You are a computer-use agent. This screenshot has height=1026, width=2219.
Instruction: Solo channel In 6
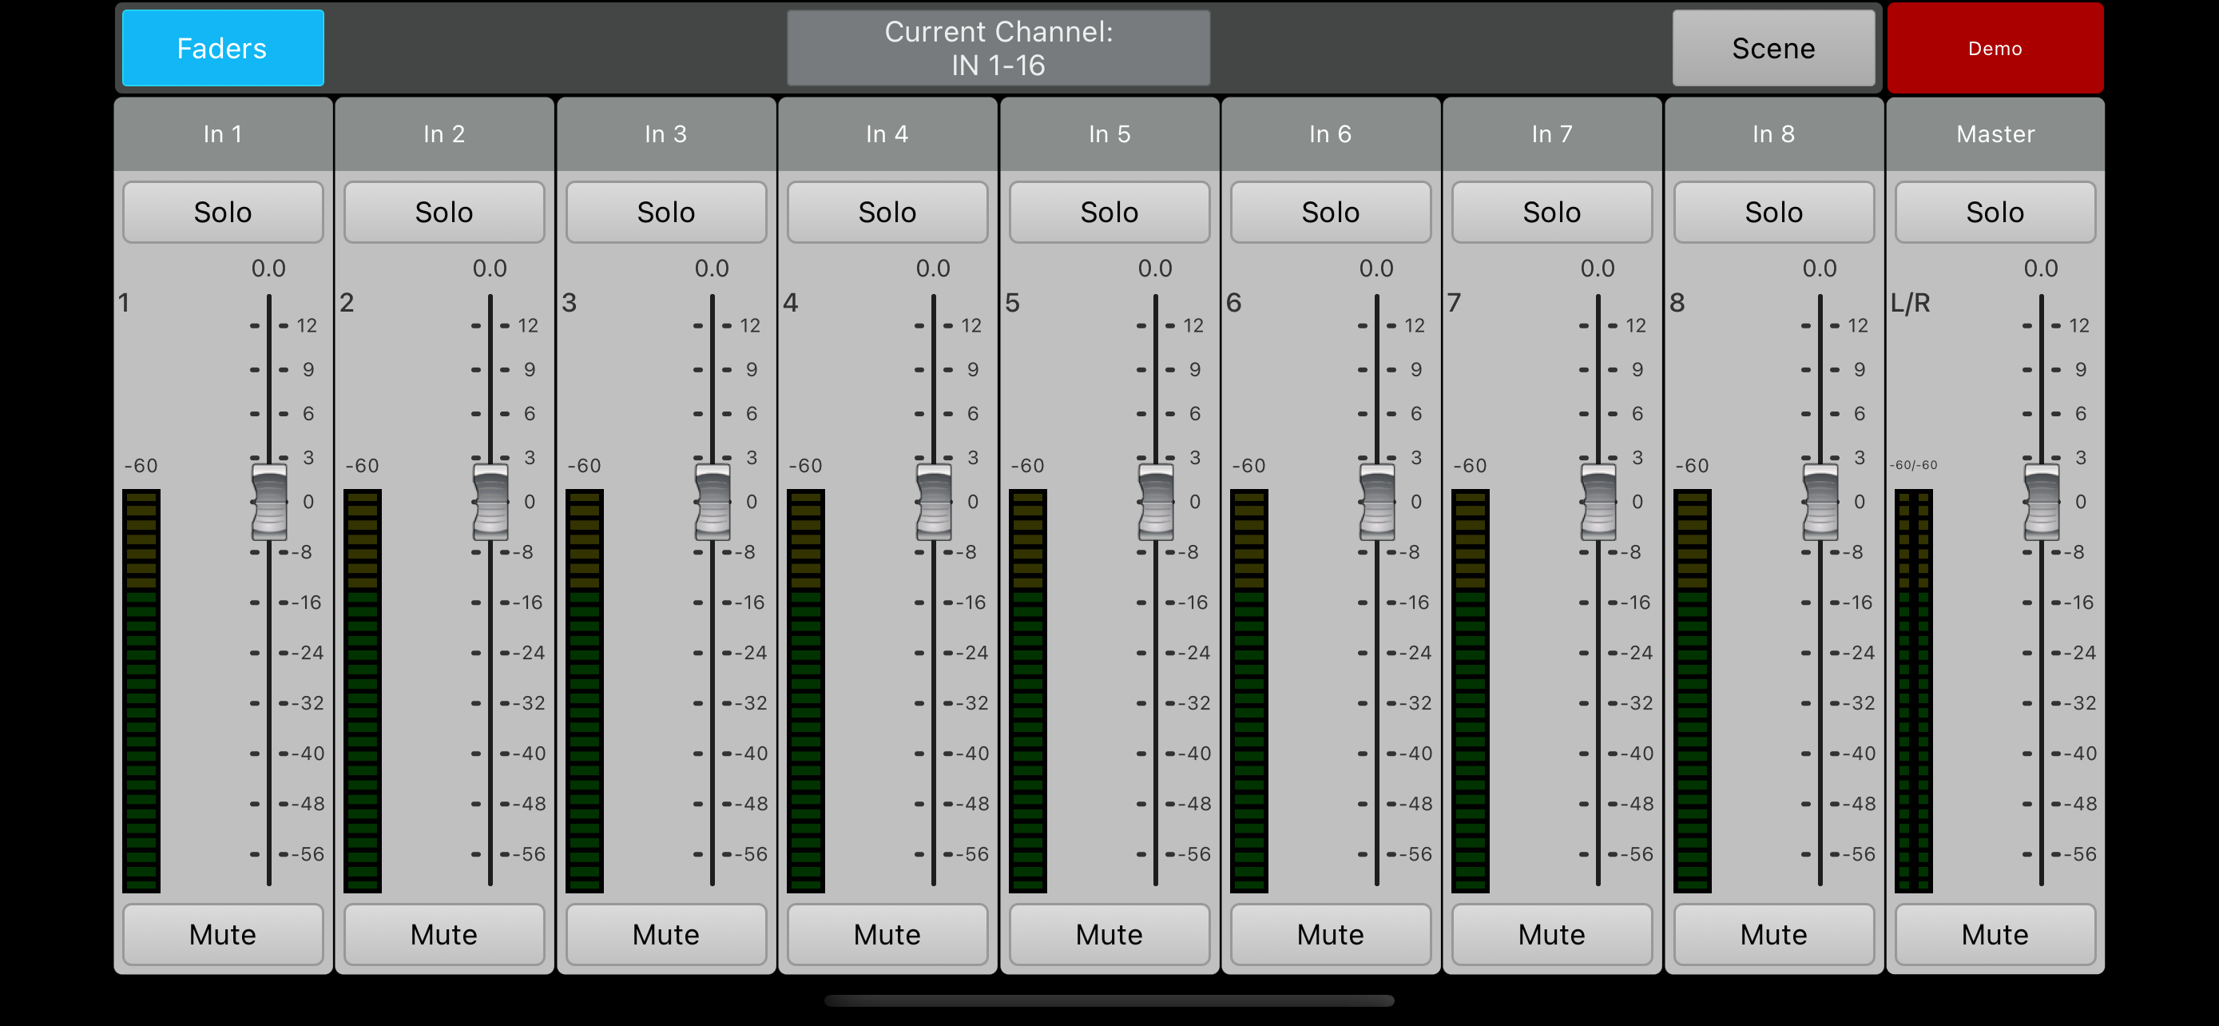pyautogui.click(x=1331, y=212)
